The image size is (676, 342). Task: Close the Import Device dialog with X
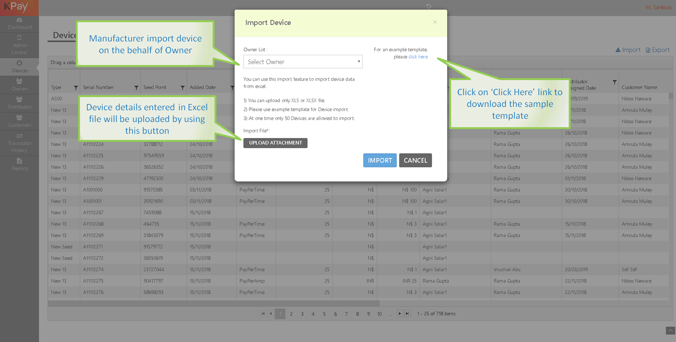pos(435,22)
